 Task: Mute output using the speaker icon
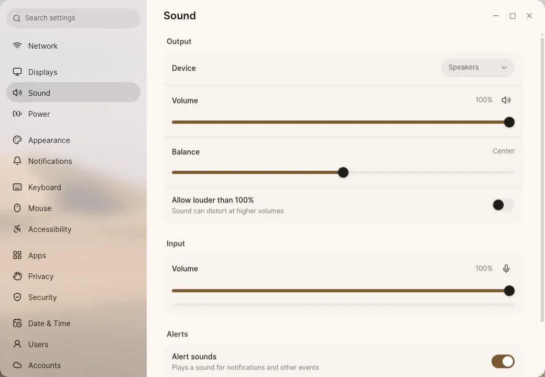coord(506,100)
